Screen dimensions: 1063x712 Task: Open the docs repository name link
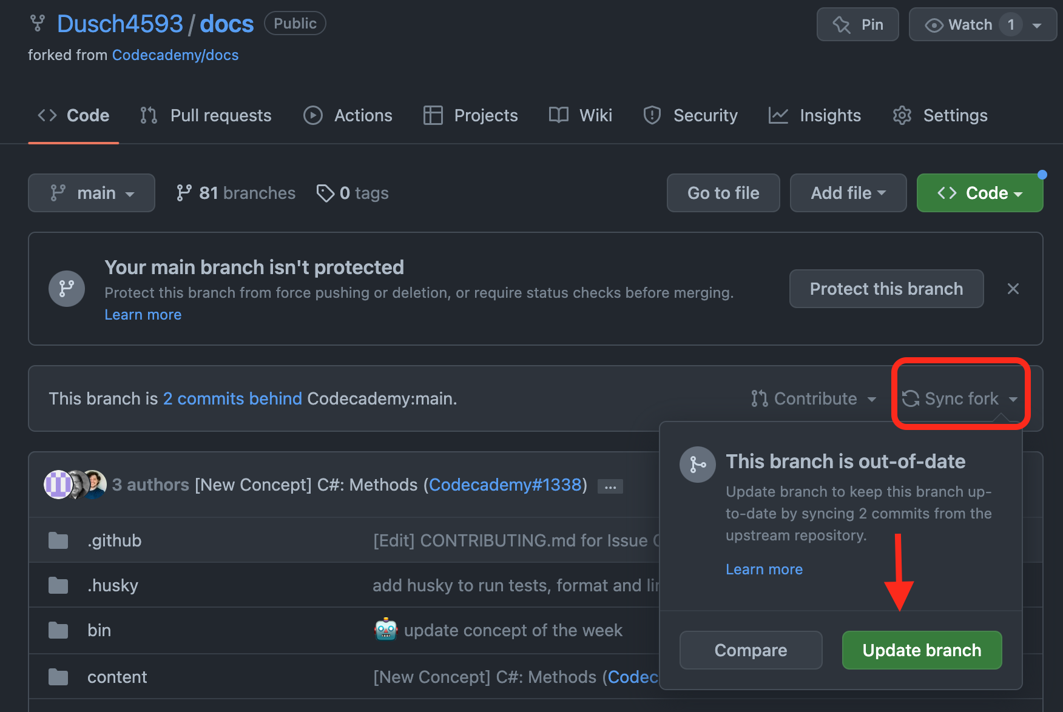pos(227,24)
